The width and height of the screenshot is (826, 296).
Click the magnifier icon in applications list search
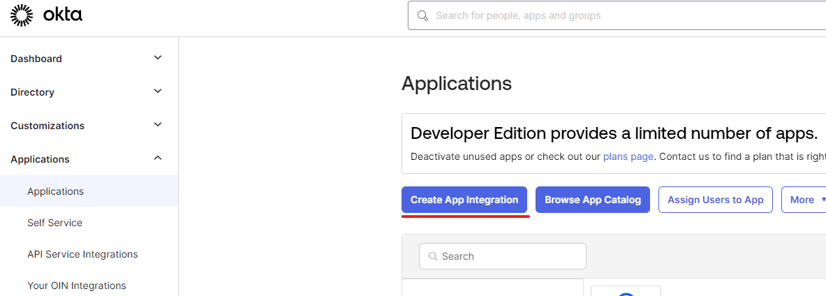point(433,256)
